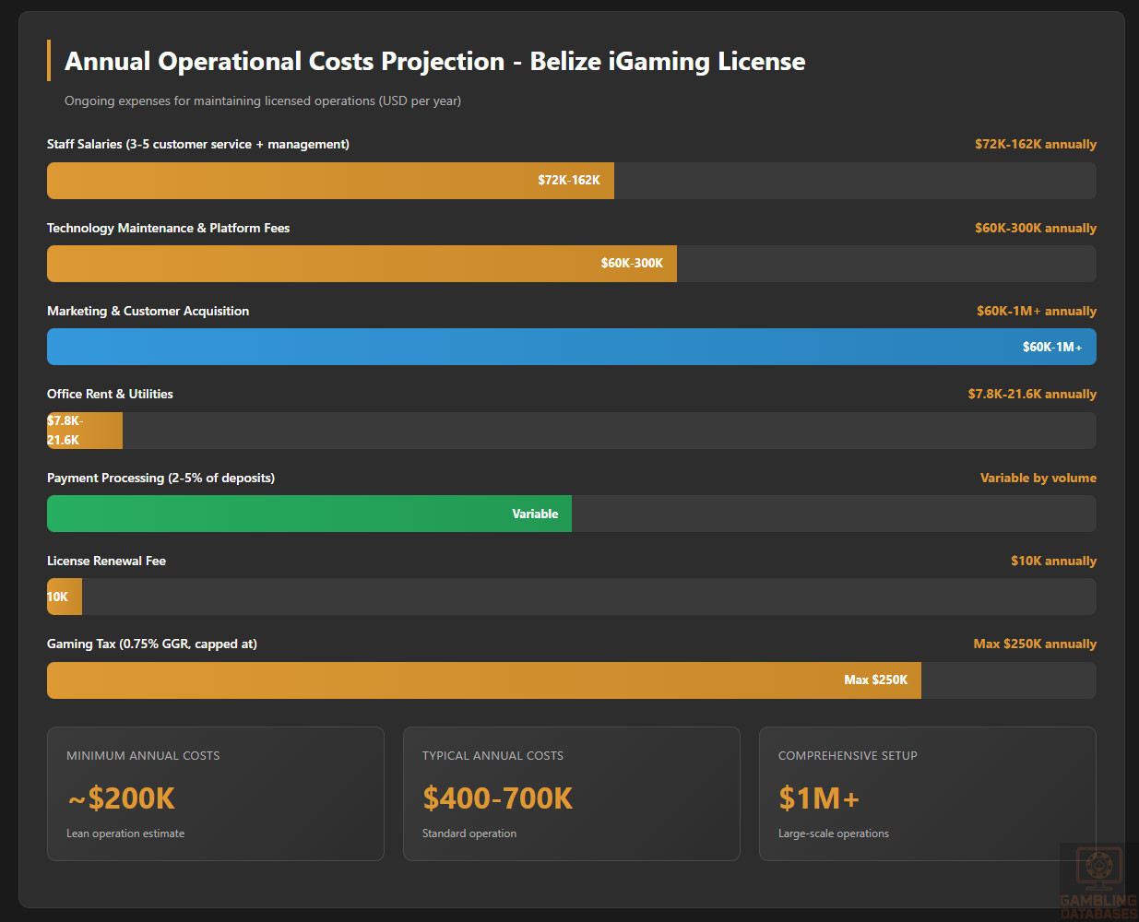The image size is (1139, 922).
Task: Click the 'Ongoing expenses' subtitle text
Action: (x=263, y=101)
